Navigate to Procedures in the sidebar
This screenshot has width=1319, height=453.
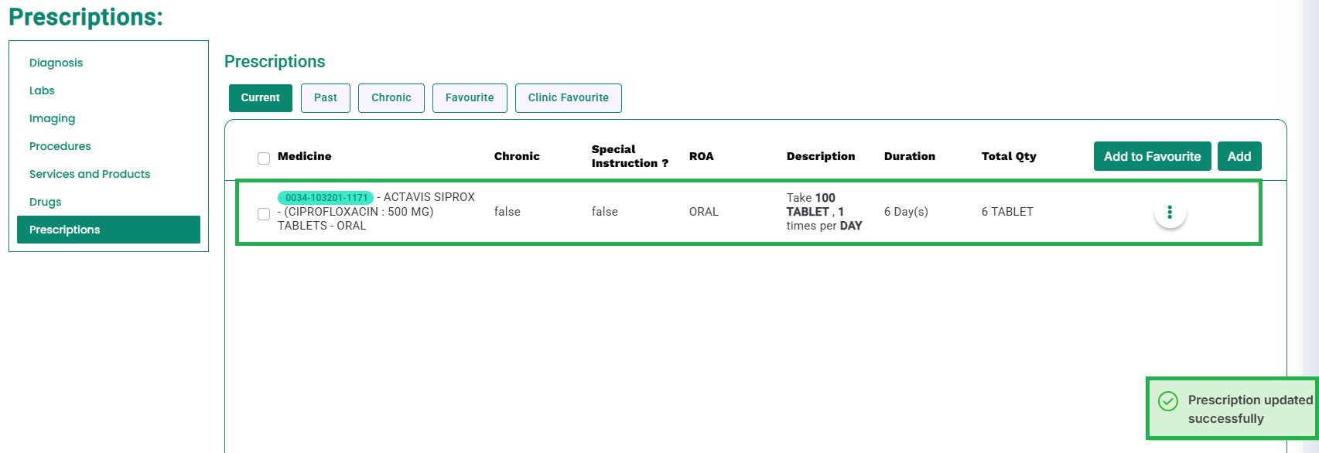[x=60, y=146]
